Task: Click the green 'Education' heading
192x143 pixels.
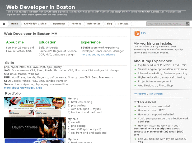Action: (48, 42)
